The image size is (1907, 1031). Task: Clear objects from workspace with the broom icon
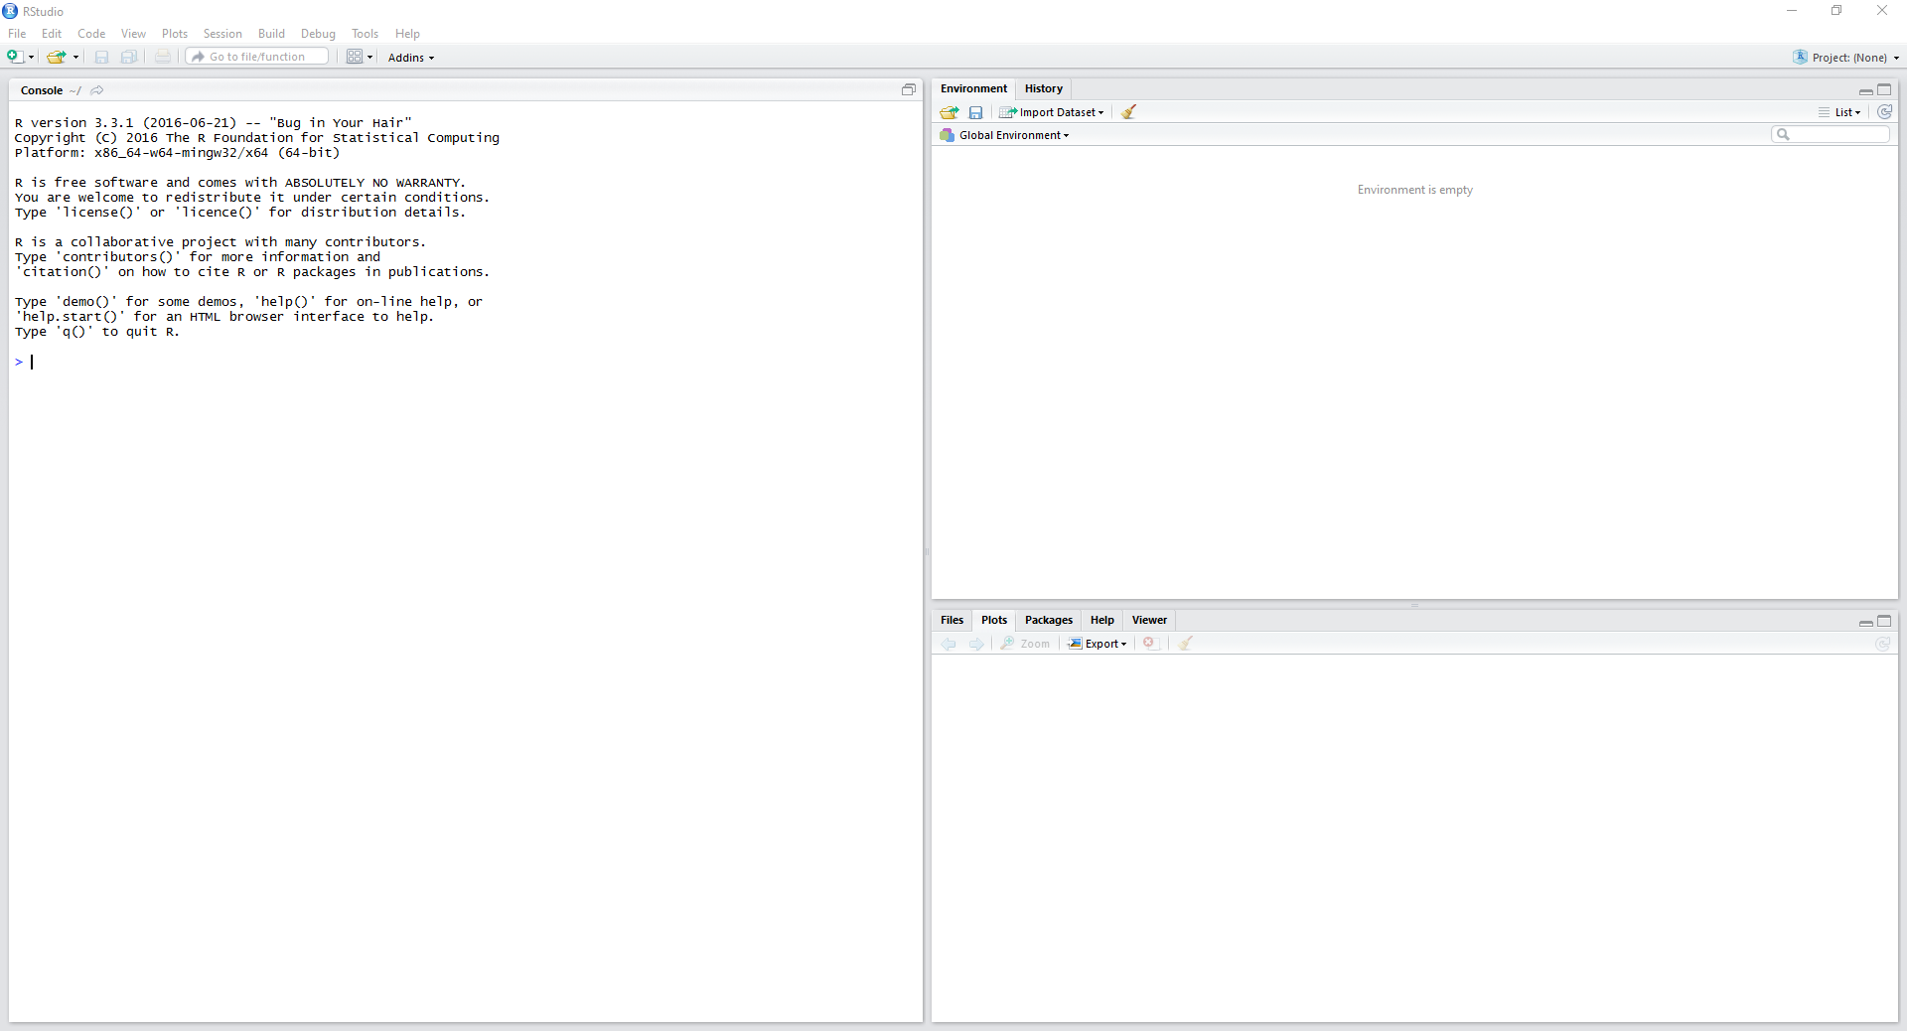click(1128, 112)
